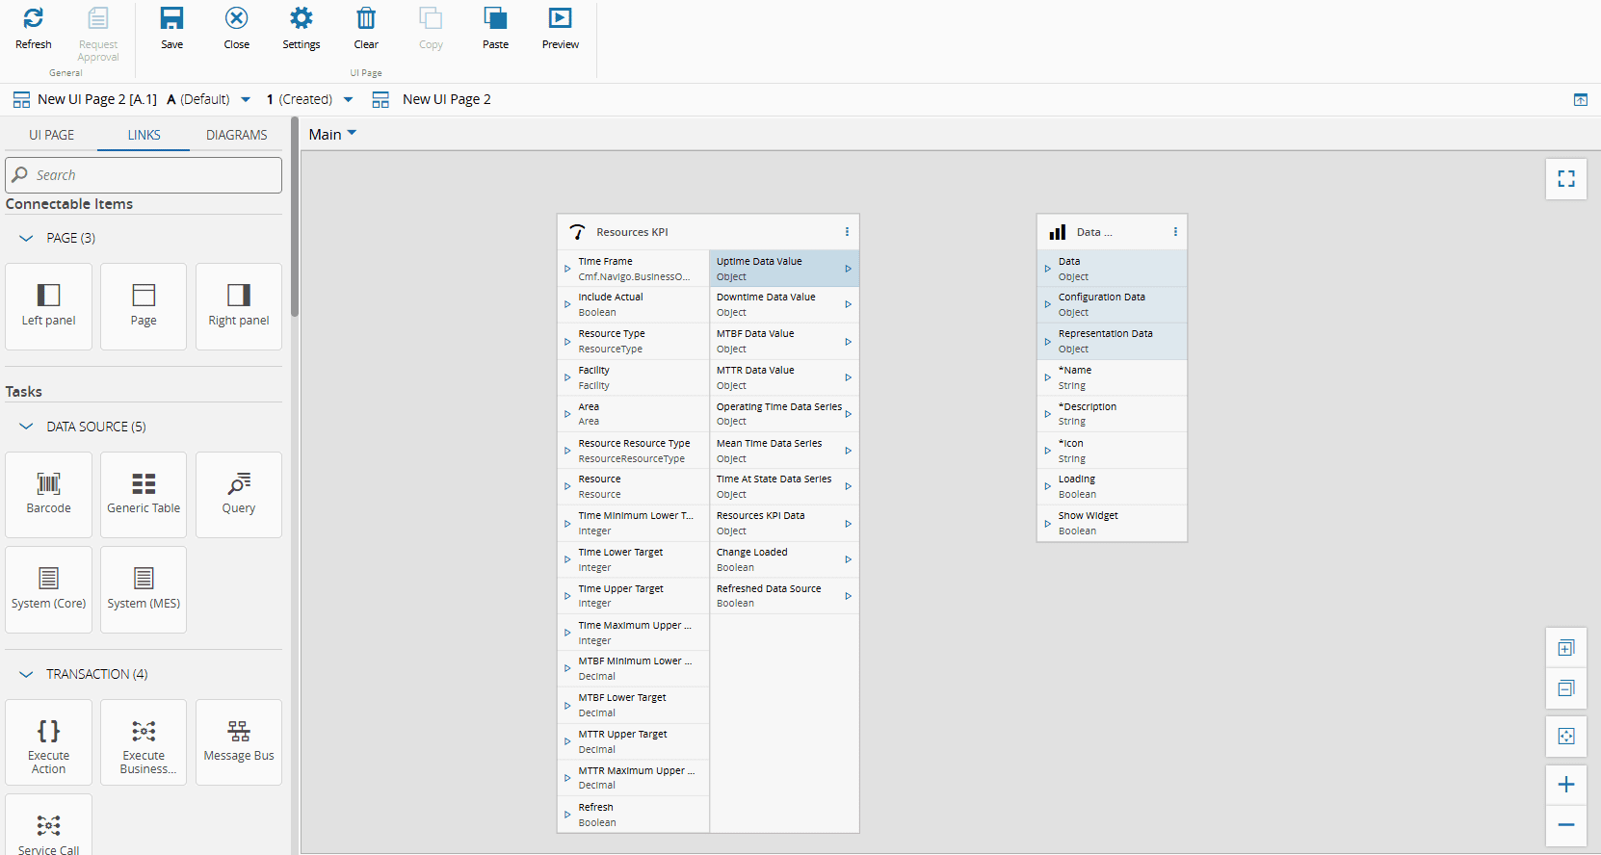Expand all nodes on canvas
The image size is (1601, 855).
[x=1566, y=648]
